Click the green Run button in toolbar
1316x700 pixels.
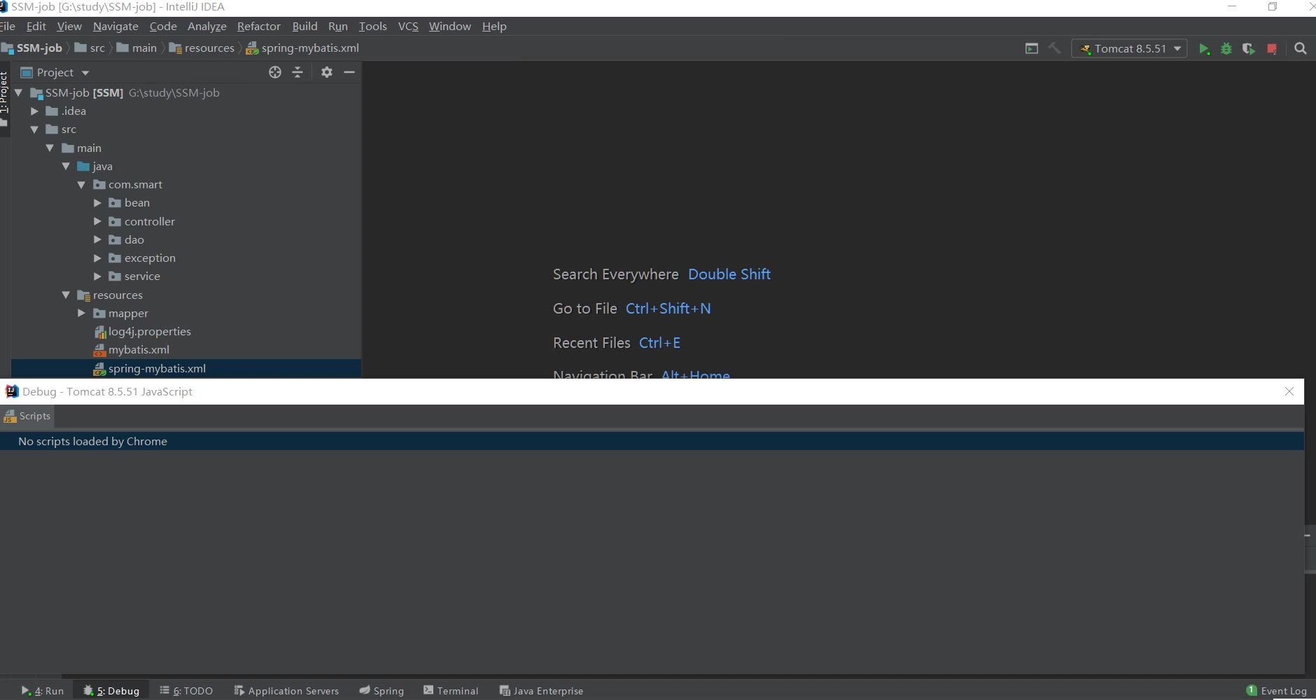pos(1203,49)
